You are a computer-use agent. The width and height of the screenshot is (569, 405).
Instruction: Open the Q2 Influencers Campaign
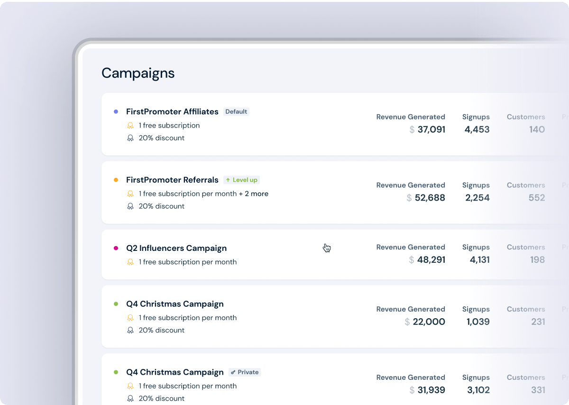coord(176,248)
